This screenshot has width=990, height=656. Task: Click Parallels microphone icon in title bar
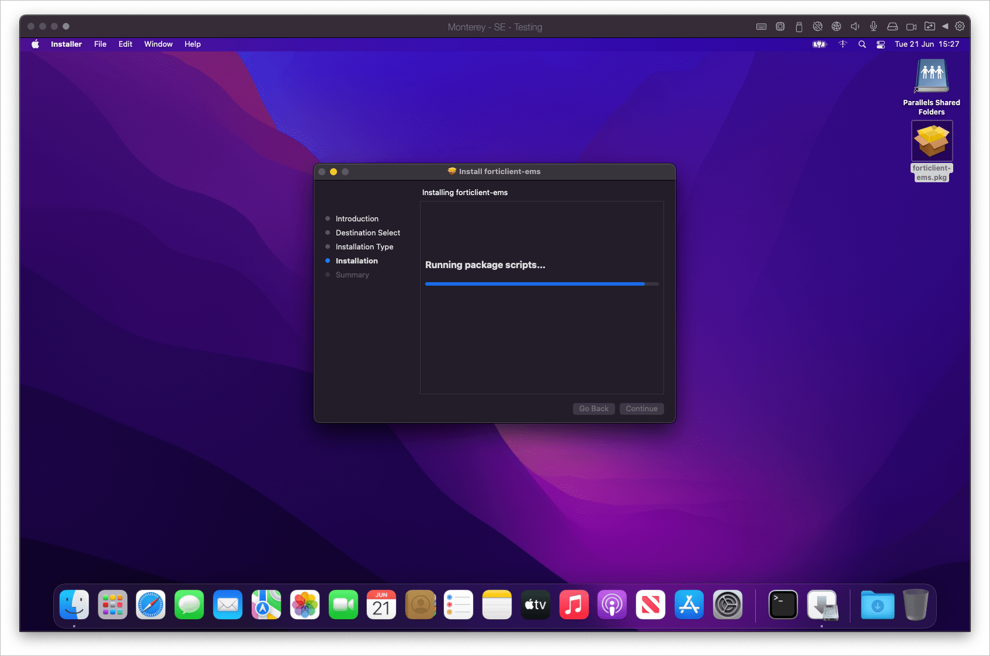[x=874, y=26]
